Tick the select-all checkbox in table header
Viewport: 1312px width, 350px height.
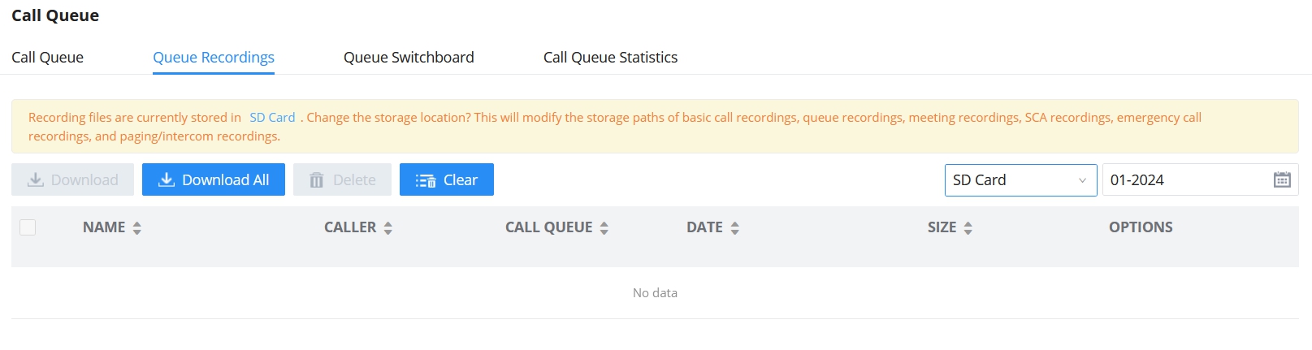pyautogui.click(x=28, y=227)
